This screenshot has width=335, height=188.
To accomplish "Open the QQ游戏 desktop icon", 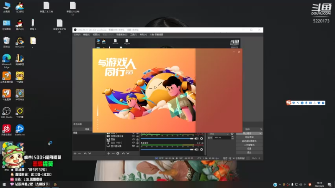I will [20, 7].
